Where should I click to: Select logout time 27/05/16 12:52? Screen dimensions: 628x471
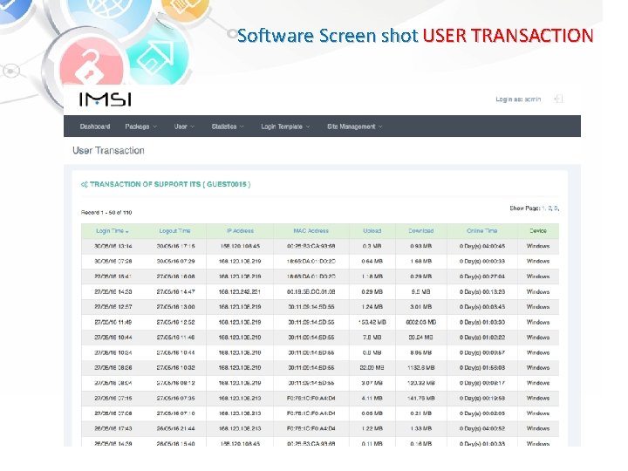click(175, 323)
